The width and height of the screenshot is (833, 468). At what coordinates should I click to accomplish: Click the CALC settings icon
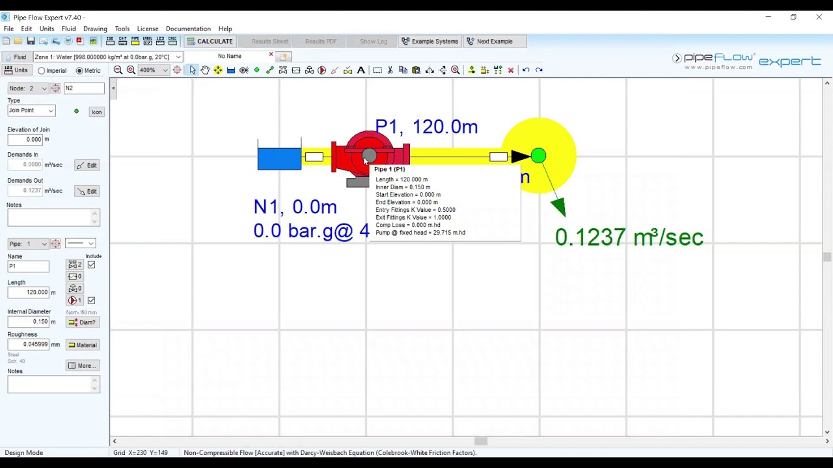coord(172,41)
